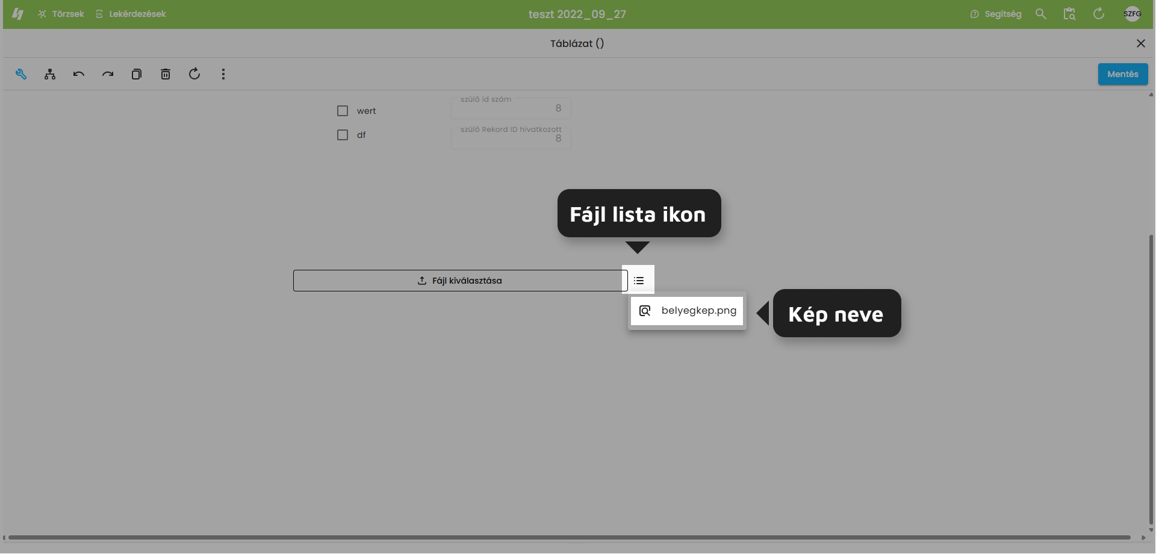
Task: Redo the last action
Action: [108, 74]
